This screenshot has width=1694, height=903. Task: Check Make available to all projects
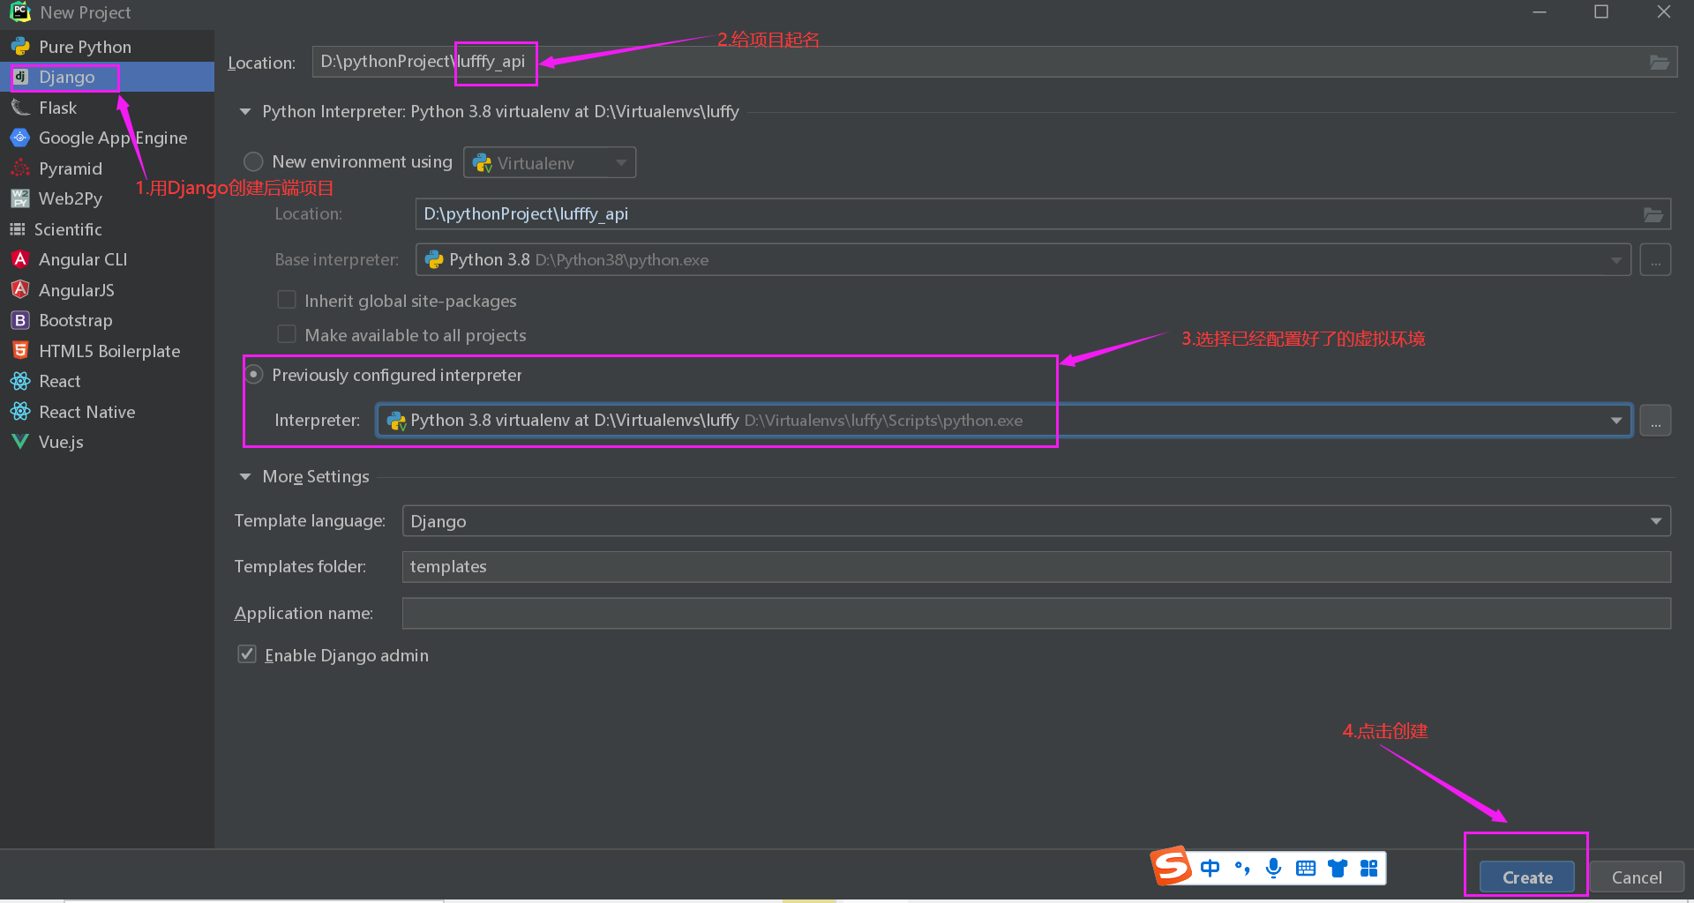click(x=287, y=334)
